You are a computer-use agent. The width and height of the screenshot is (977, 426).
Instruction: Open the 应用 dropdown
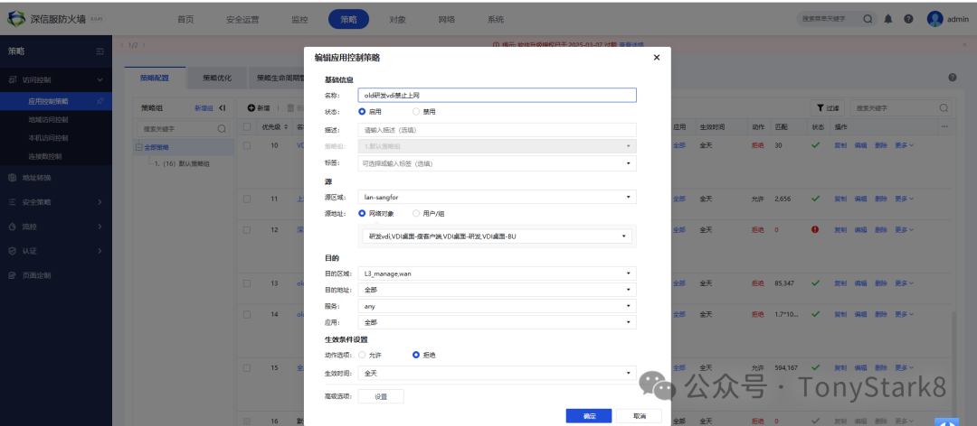pyautogui.click(x=498, y=322)
